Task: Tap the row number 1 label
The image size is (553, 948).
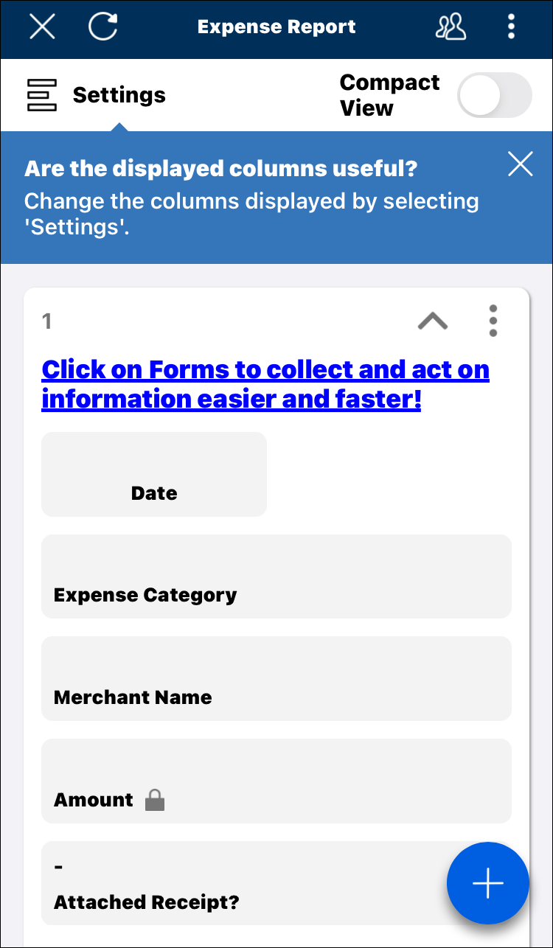Action: coord(47,321)
